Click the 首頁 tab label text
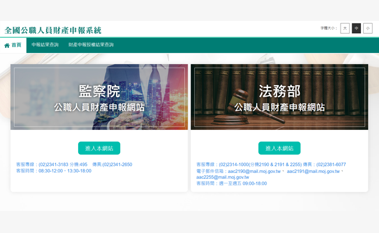 pyautogui.click(x=16, y=45)
